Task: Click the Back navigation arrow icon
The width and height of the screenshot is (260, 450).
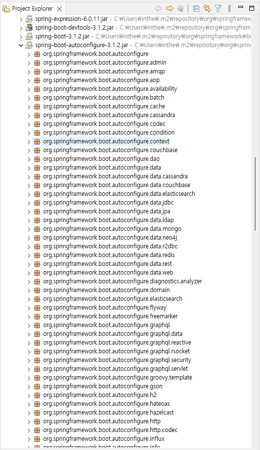Action: pyautogui.click(x=158, y=8)
